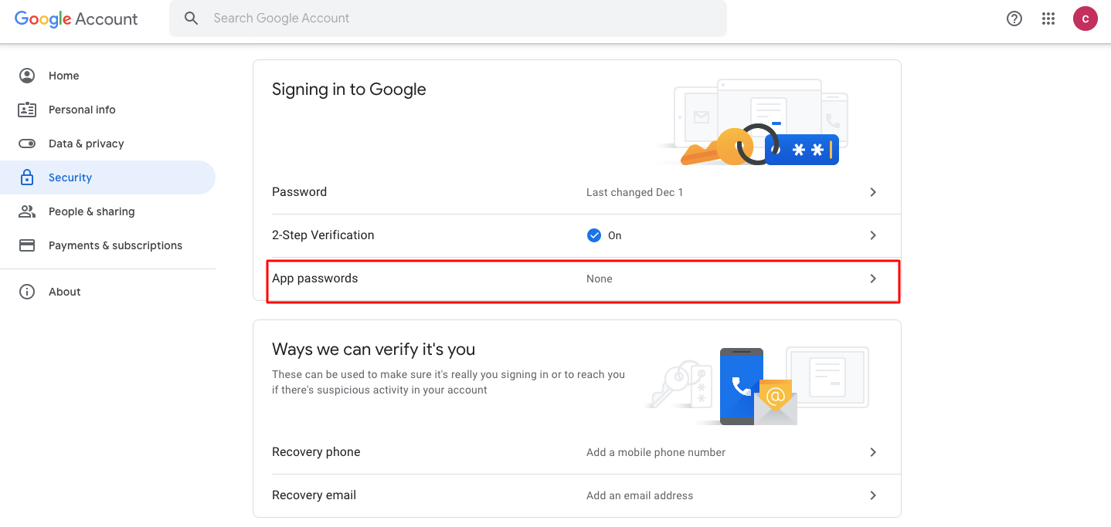Open Payments & subscriptions menu item
The width and height of the screenshot is (1111, 527).
pos(115,245)
